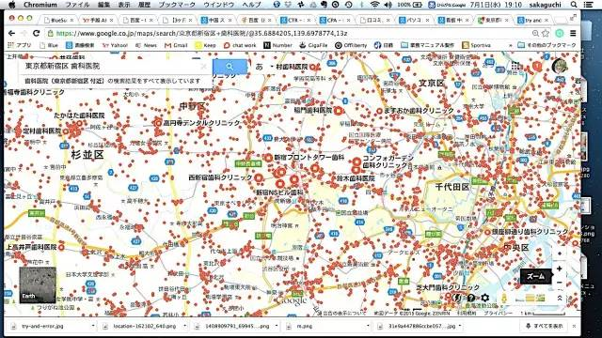
Task: Open the ブックマーク menu
Action: [x=177, y=5]
